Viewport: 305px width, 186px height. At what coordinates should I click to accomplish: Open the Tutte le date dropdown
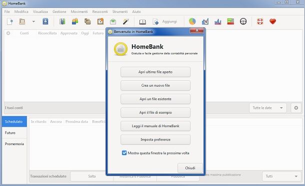tap(267, 108)
